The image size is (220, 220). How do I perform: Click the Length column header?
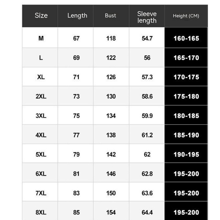[77, 16]
